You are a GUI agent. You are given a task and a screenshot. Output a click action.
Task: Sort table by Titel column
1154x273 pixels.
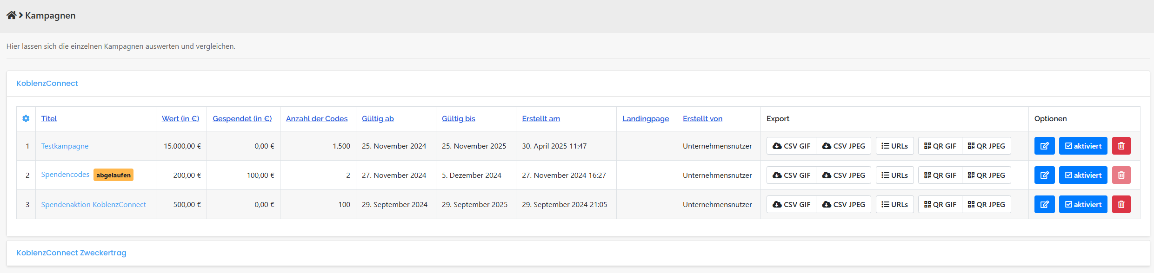49,118
